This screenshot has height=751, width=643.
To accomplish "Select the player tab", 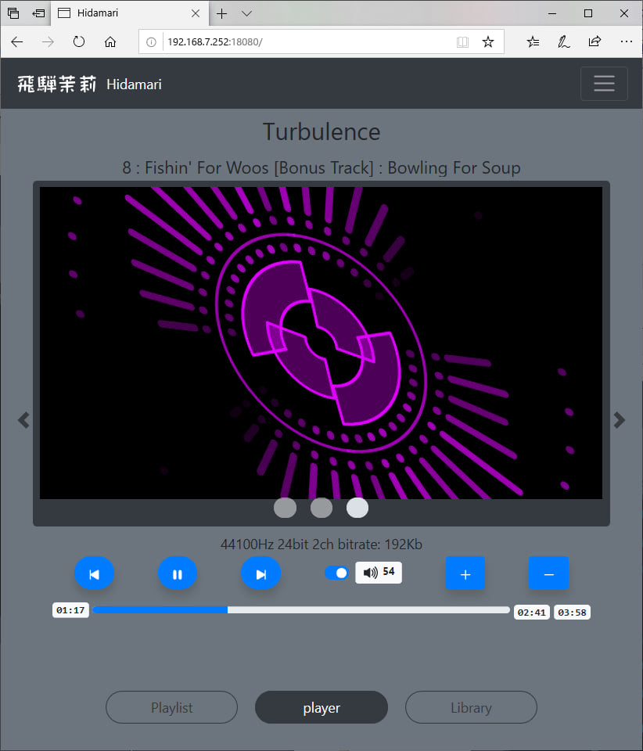I will tap(321, 707).
